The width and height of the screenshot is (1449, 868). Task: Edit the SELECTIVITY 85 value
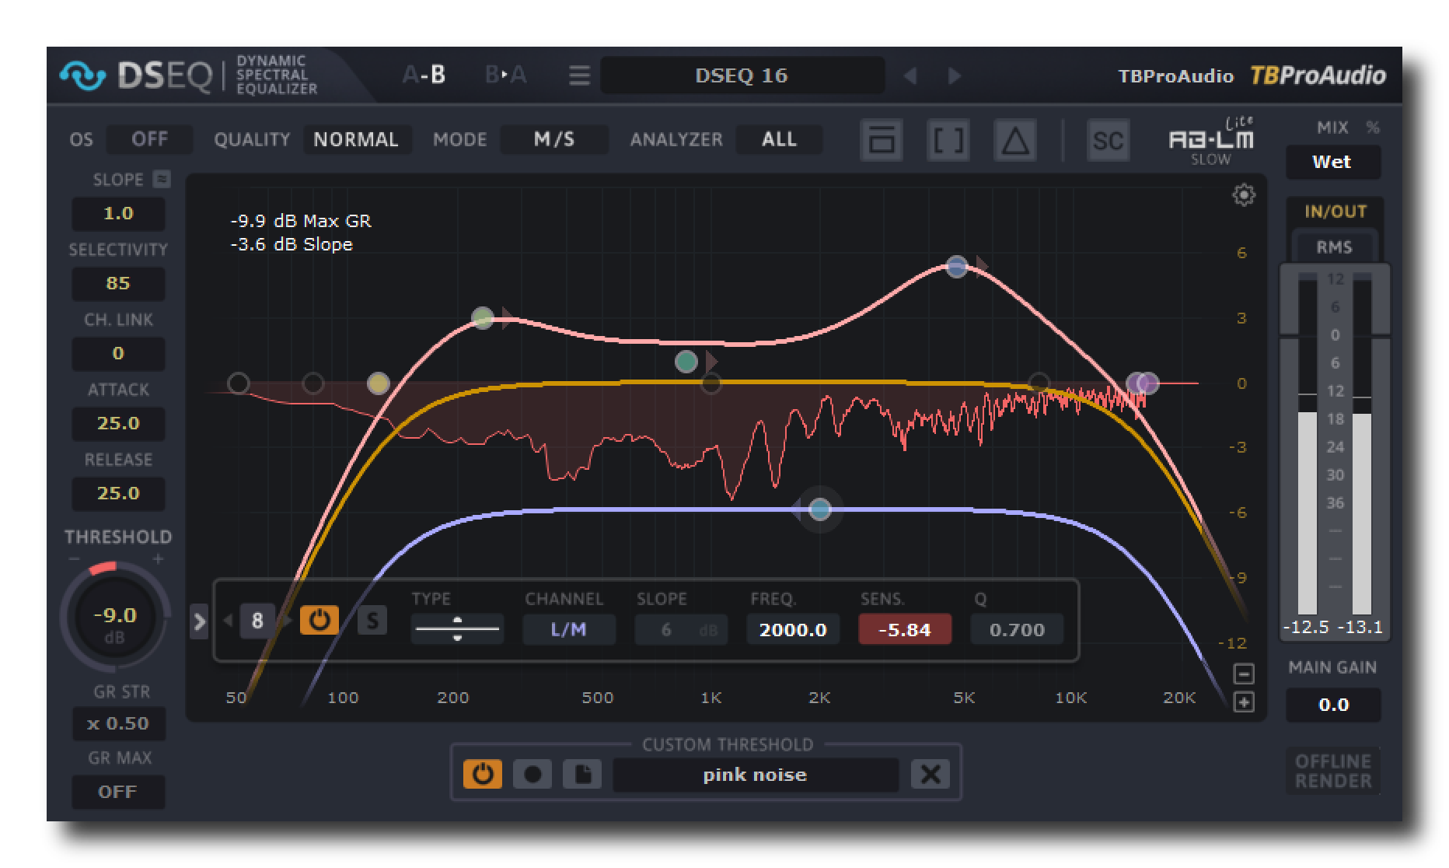coord(118,283)
